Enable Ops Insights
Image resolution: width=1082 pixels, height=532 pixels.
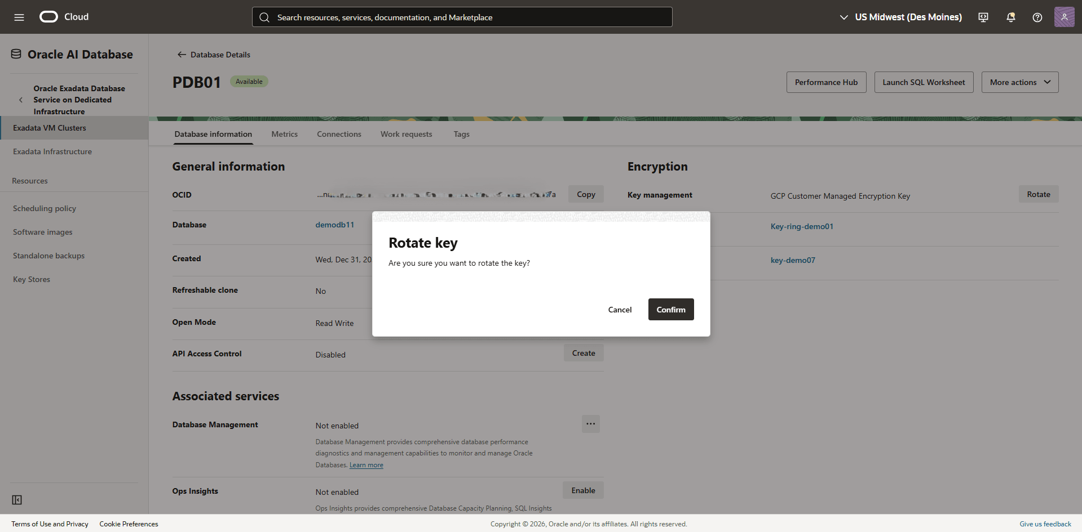583,490
